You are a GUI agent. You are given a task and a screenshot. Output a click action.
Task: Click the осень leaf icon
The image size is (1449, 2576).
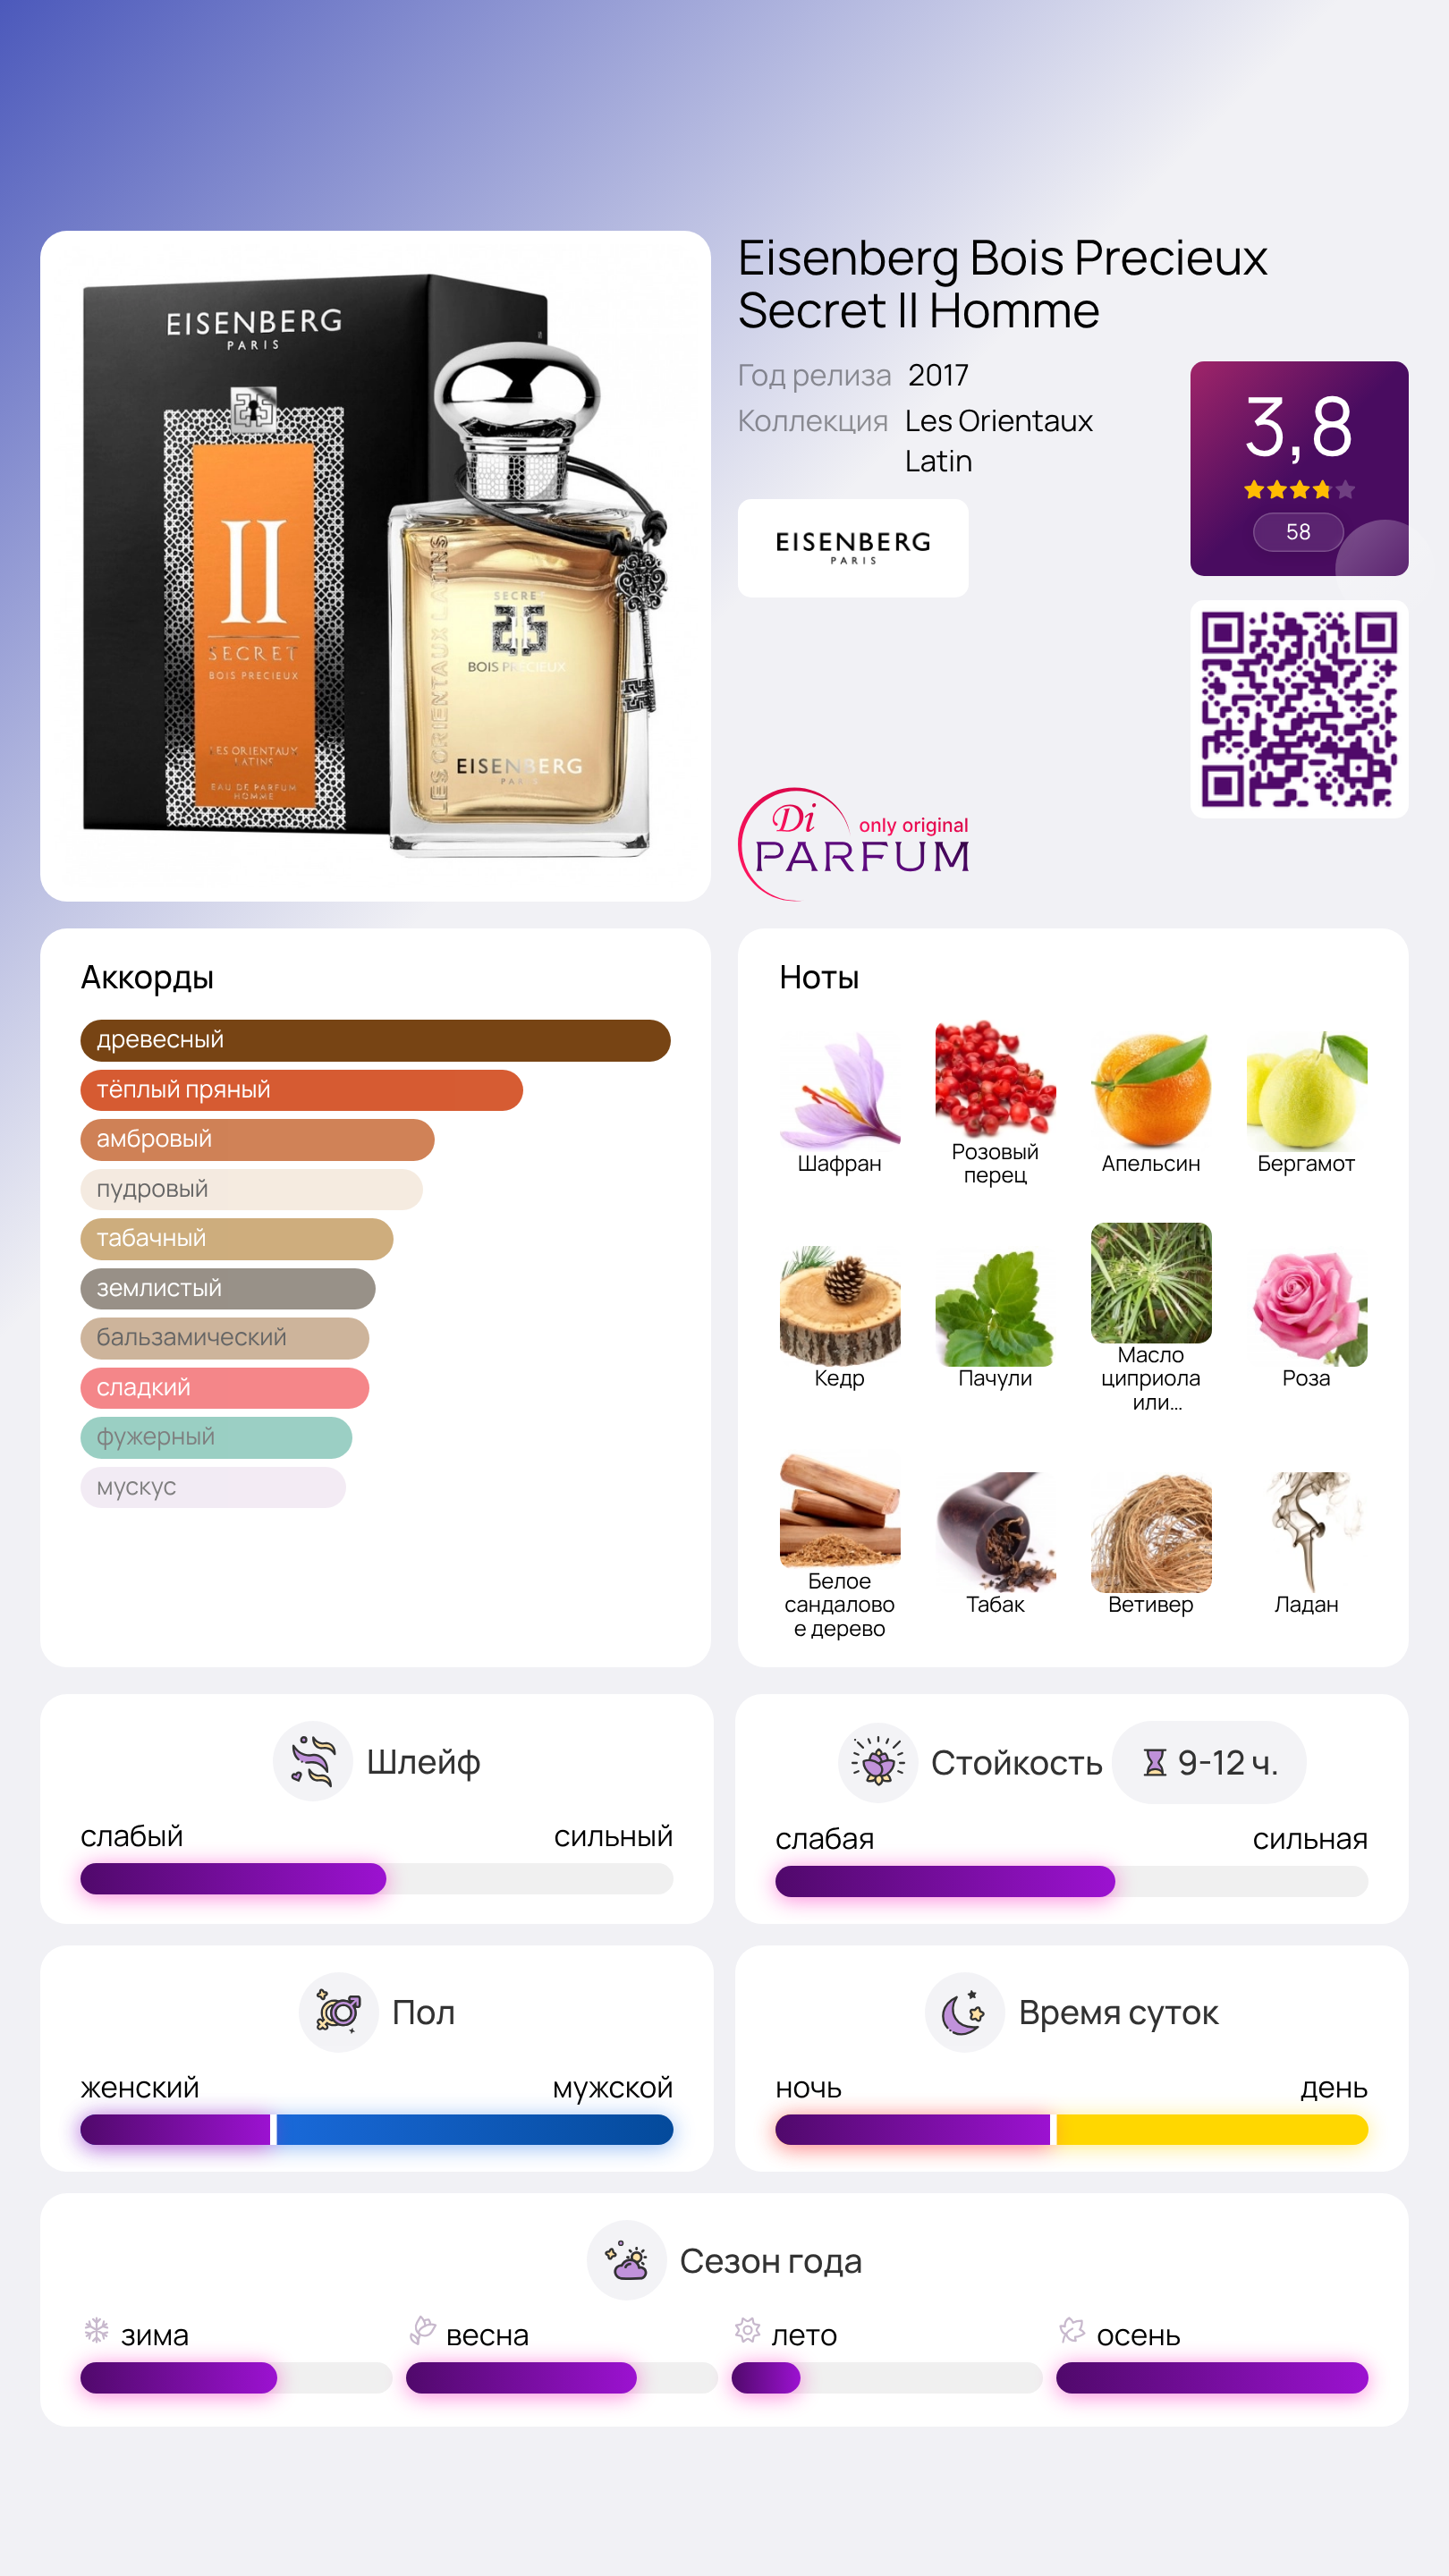(1072, 2331)
